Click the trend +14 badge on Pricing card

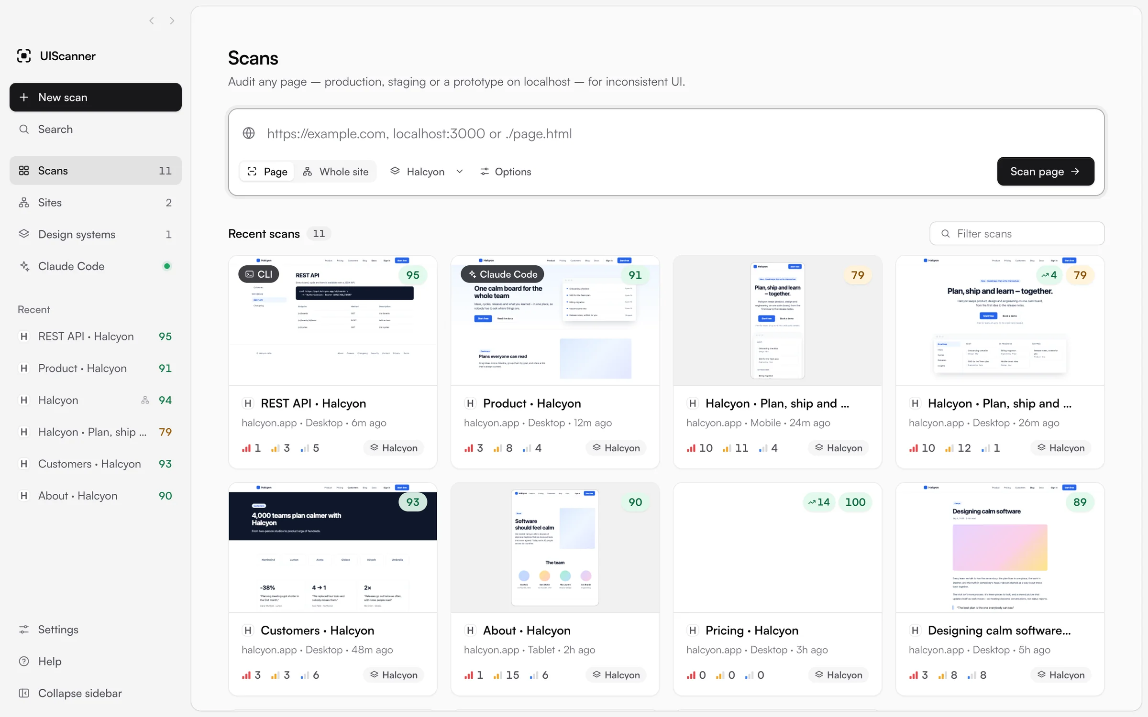pos(819,502)
